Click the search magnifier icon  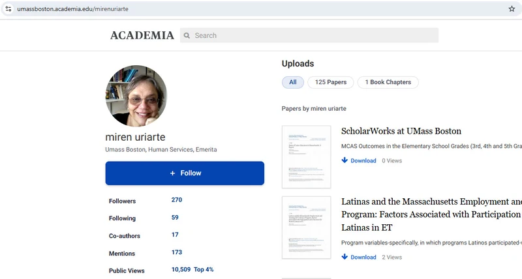(187, 35)
